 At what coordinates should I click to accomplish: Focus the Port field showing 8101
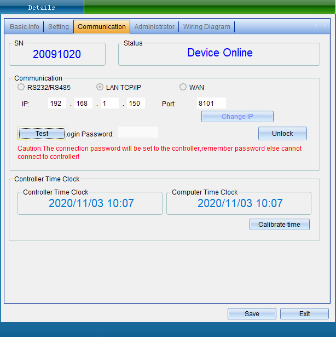pyautogui.click(x=211, y=104)
